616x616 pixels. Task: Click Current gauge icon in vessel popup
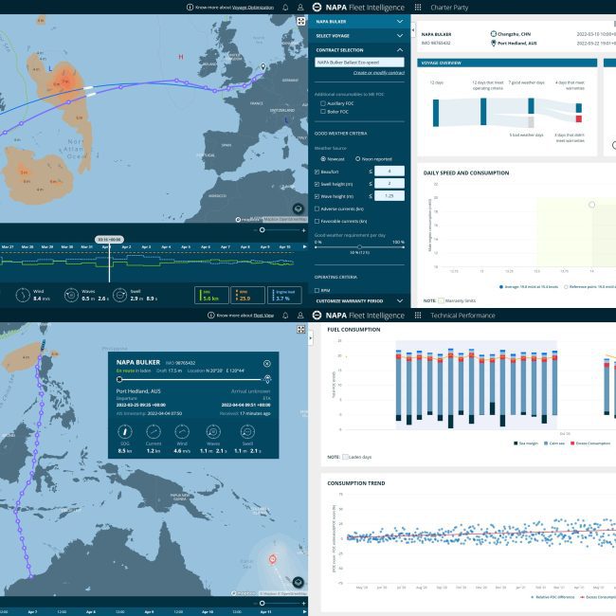[154, 432]
